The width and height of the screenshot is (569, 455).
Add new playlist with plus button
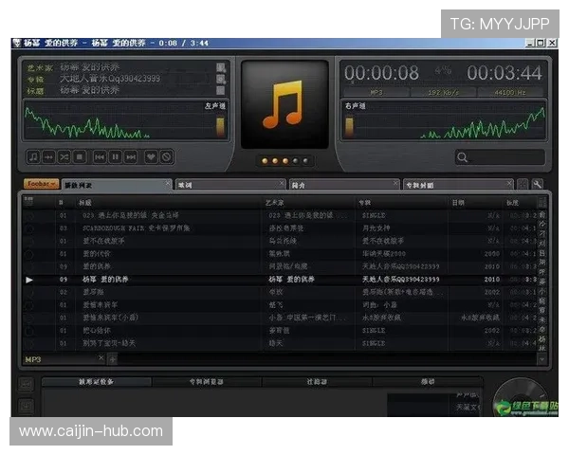[112, 359]
